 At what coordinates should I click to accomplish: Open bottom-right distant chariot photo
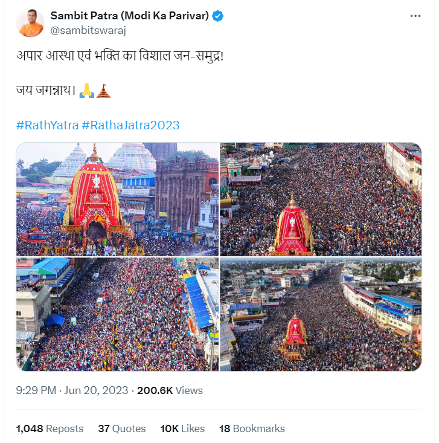click(321, 314)
